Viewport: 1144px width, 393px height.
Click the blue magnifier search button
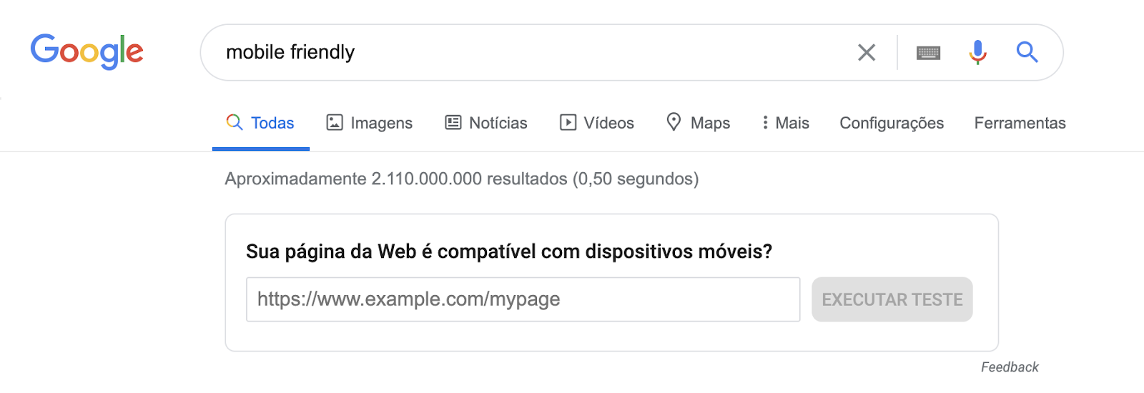point(1027,52)
